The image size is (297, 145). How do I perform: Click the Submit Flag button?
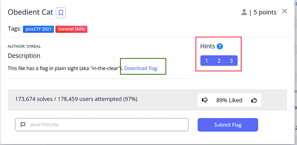(x=228, y=125)
